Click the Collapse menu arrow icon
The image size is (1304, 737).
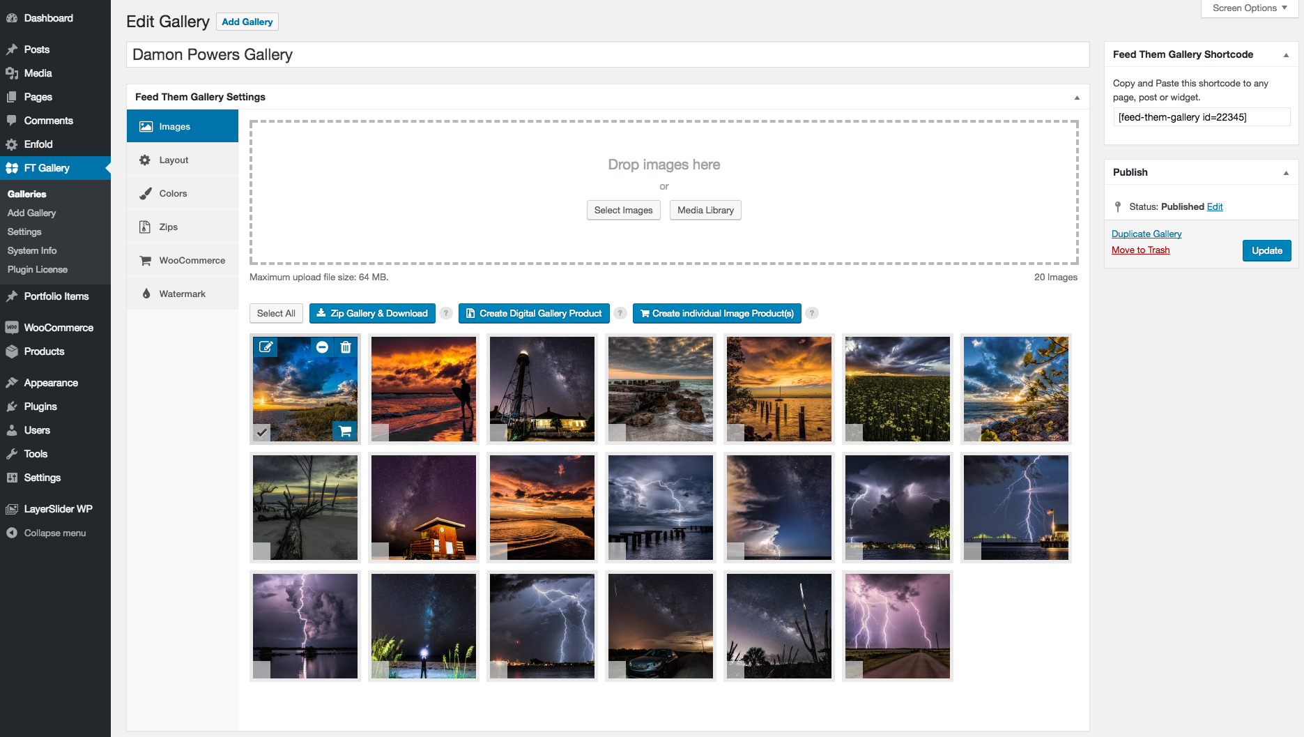[x=12, y=533]
